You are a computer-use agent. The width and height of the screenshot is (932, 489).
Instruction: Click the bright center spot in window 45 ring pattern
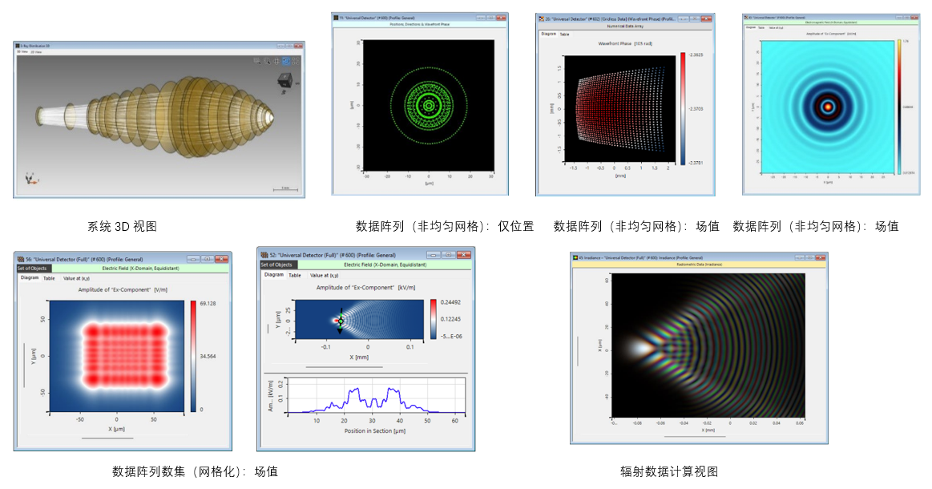(x=828, y=107)
